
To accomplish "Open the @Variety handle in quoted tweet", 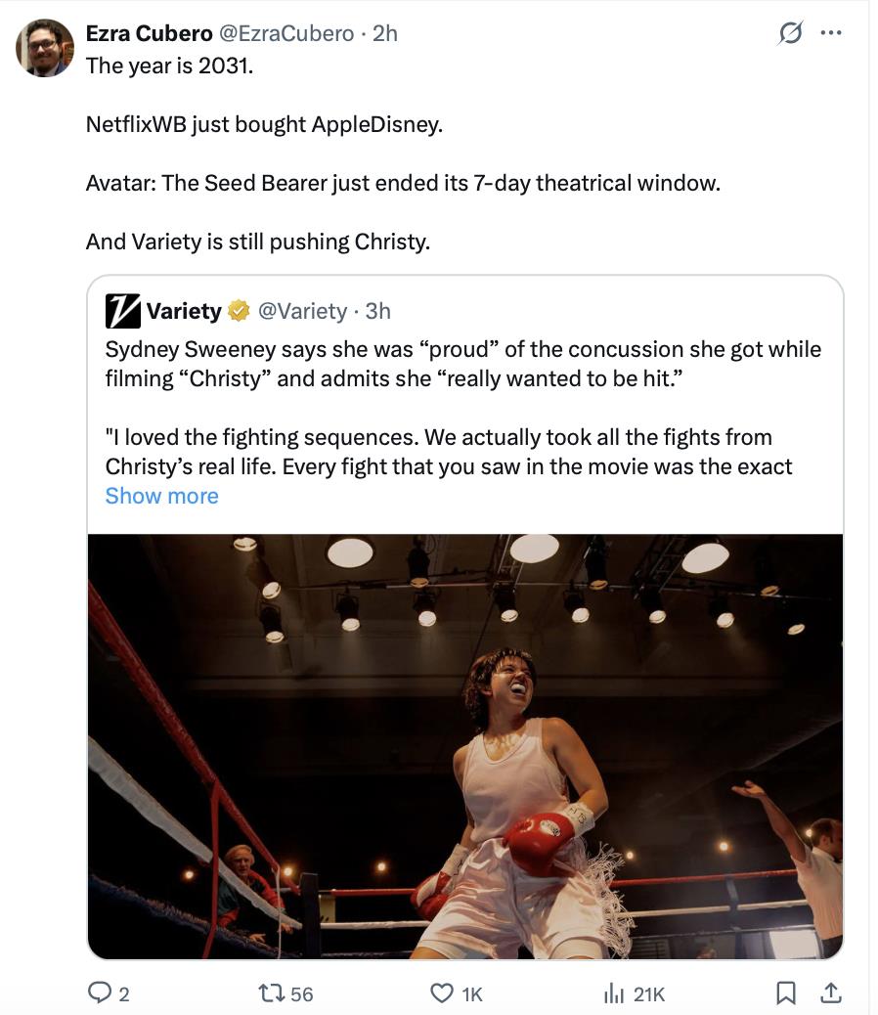I will (x=301, y=311).
